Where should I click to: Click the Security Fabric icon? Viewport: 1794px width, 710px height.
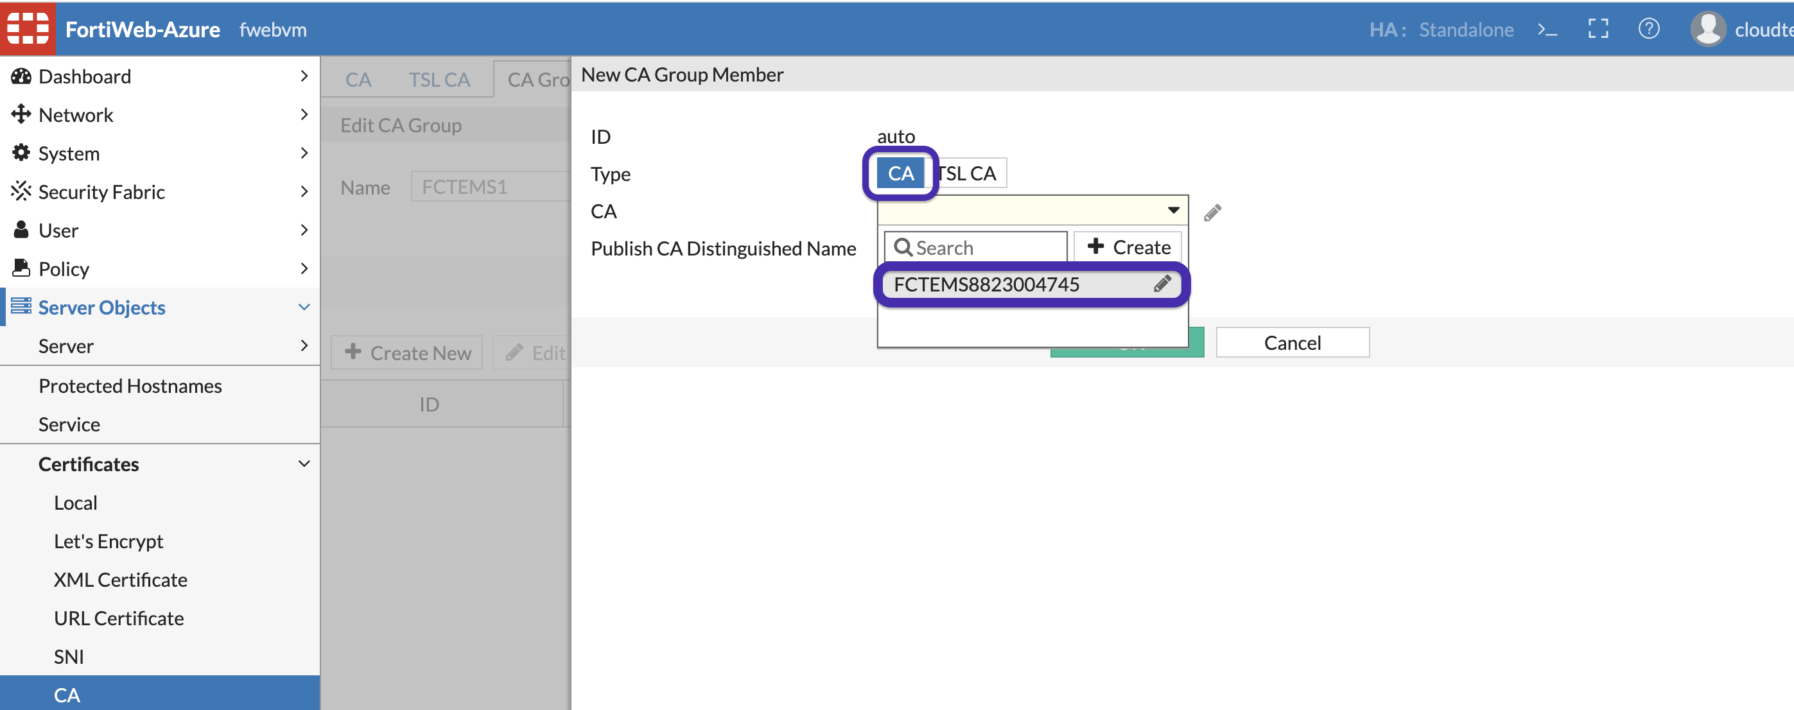[21, 191]
